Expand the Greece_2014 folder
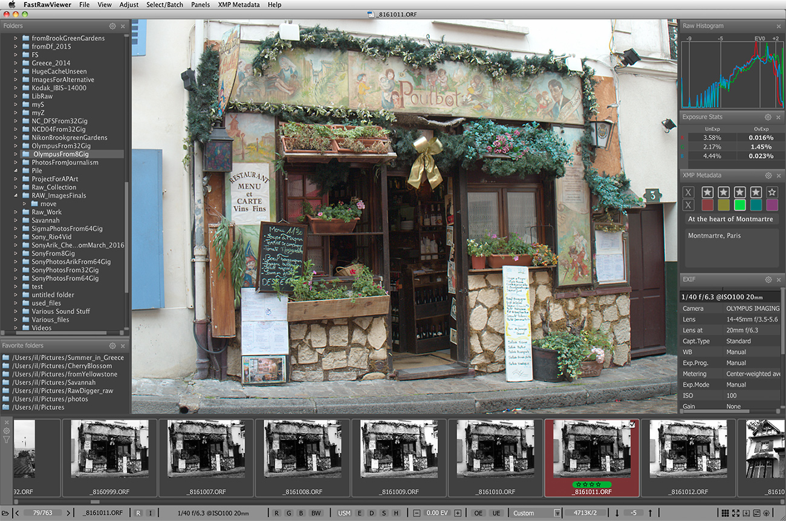Image resolution: width=786 pixels, height=521 pixels. tap(16, 63)
